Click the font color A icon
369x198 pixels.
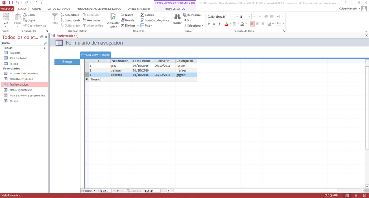click(x=226, y=24)
